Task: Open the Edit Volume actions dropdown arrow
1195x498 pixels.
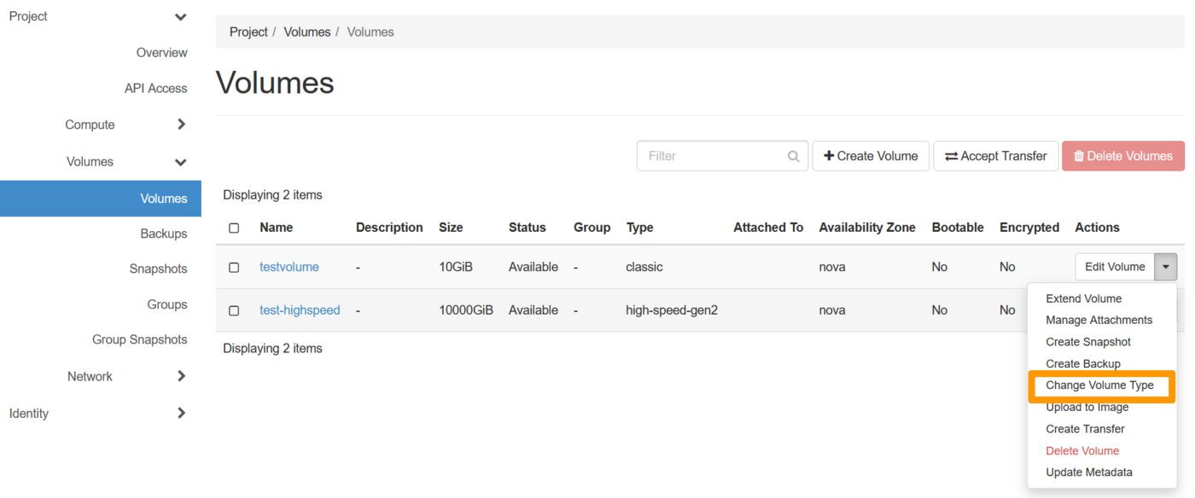Action: tap(1166, 266)
